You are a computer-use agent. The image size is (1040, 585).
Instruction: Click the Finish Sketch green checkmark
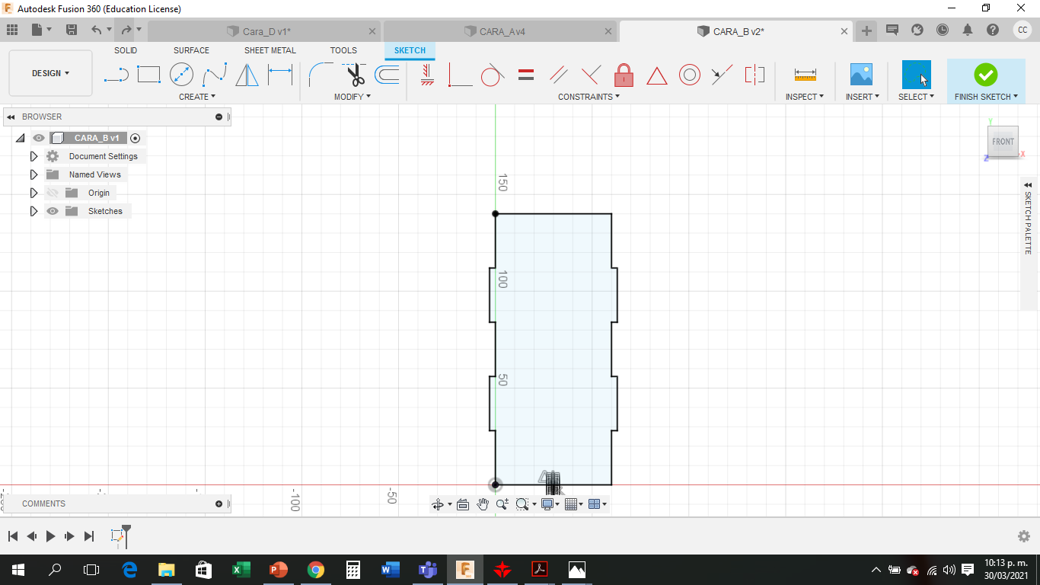click(x=985, y=75)
